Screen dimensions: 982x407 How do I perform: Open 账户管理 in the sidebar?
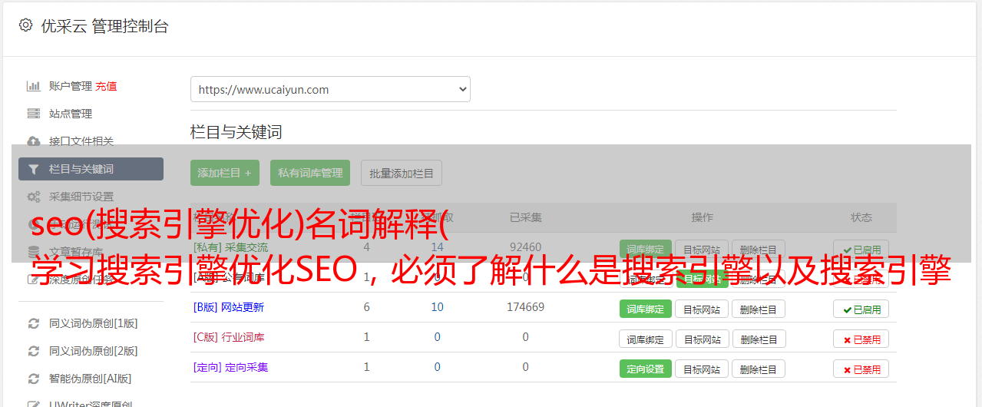click(x=71, y=86)
